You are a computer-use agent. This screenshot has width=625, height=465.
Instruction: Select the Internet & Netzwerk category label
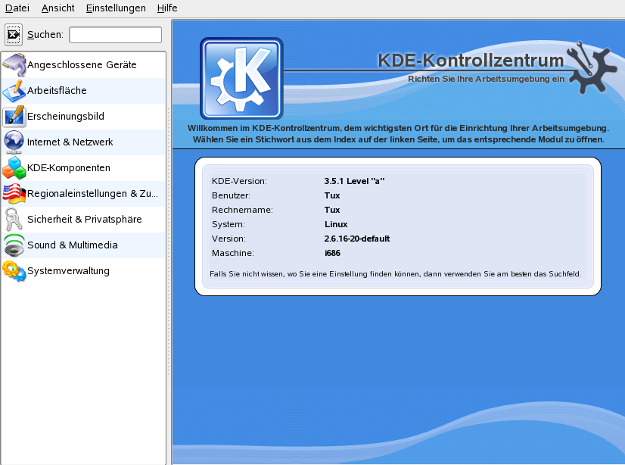pyautogui.click(x=70, y=142)
